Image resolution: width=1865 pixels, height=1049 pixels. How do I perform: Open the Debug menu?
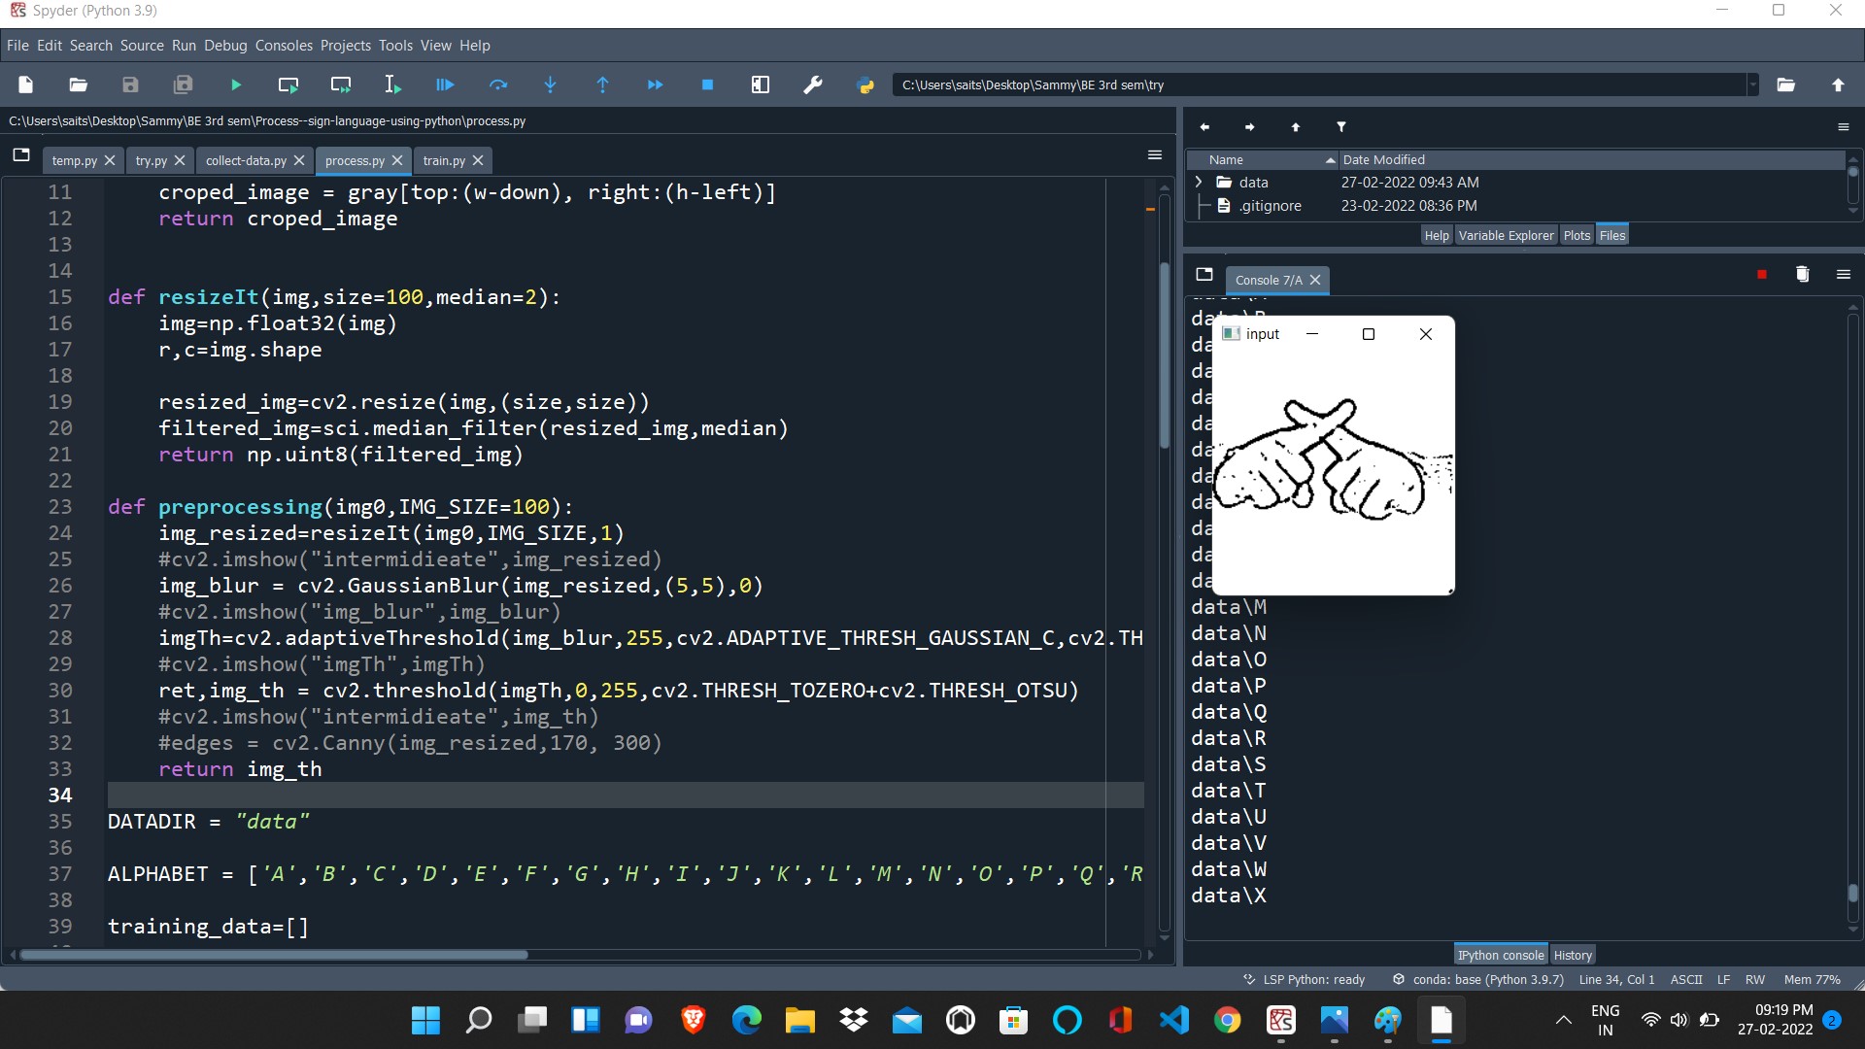(x=225, y=45)
